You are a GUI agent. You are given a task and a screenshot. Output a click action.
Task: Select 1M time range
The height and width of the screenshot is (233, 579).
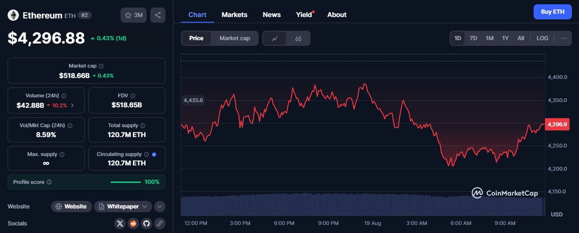point(490,38)
